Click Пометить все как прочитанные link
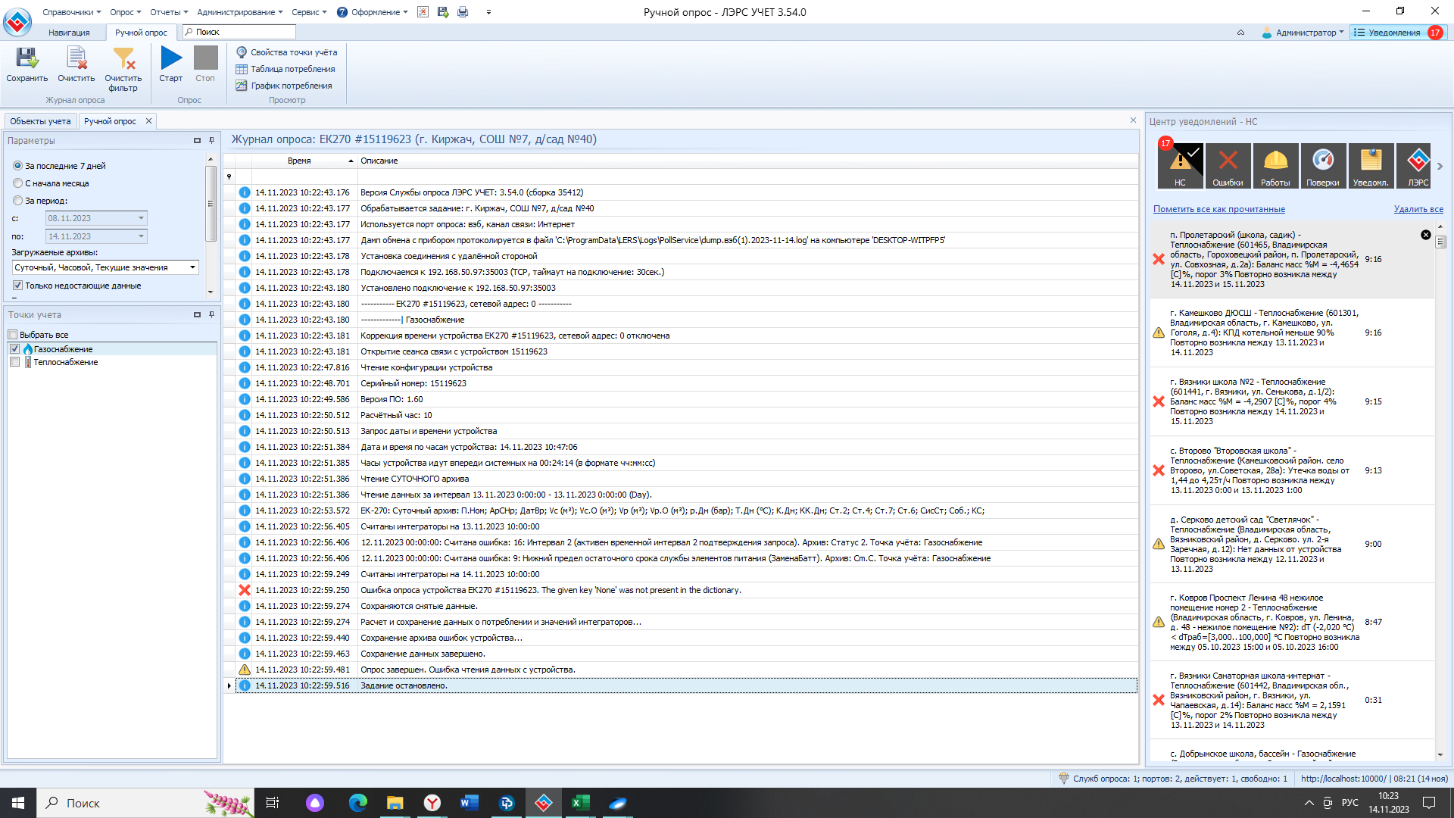Viewport: 1454px width, 818px height. click(1218, 209)
